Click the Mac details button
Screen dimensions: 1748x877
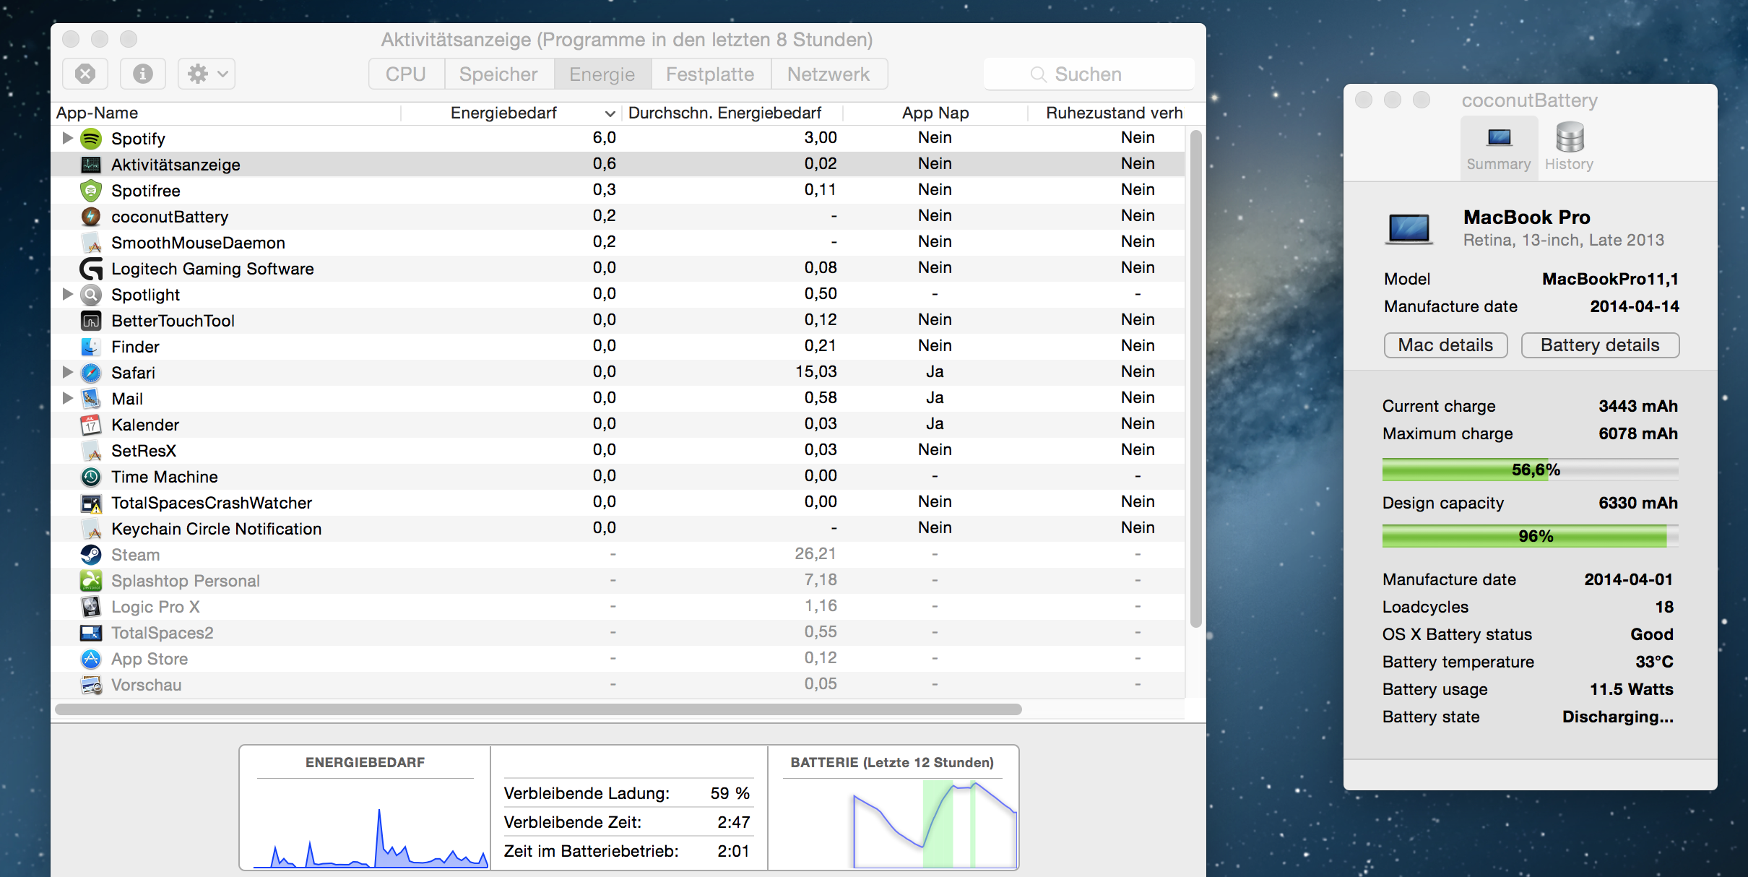[x=1445, y=345]
